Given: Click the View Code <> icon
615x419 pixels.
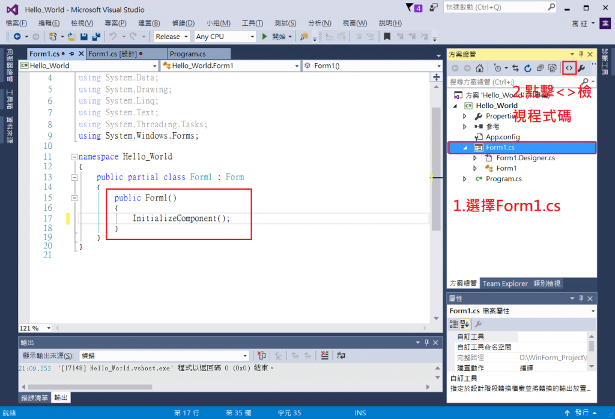Looking at the screenshot, I should [x=569, y=68].
